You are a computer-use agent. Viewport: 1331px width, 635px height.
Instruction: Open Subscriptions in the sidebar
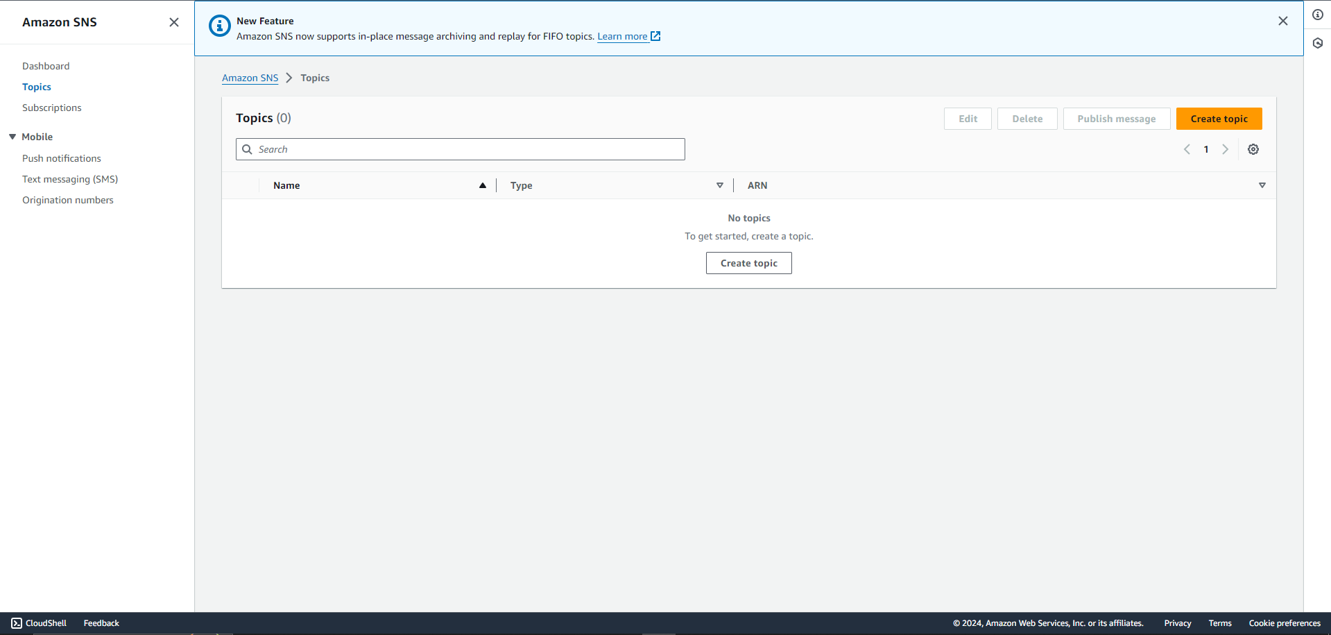[52, 108]
